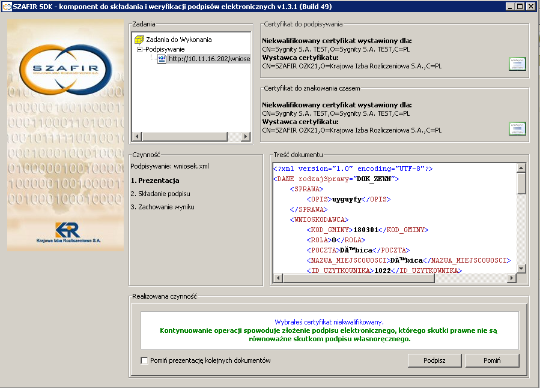540x388 pixels.
Task: Click the KOD_GMINY value 180301
Action: pyautogui.click(x=366, y=230)
